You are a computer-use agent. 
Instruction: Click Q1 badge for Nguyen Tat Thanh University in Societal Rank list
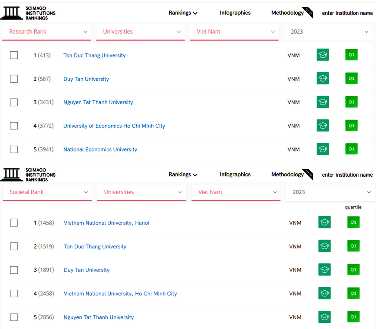click(353, 317)
